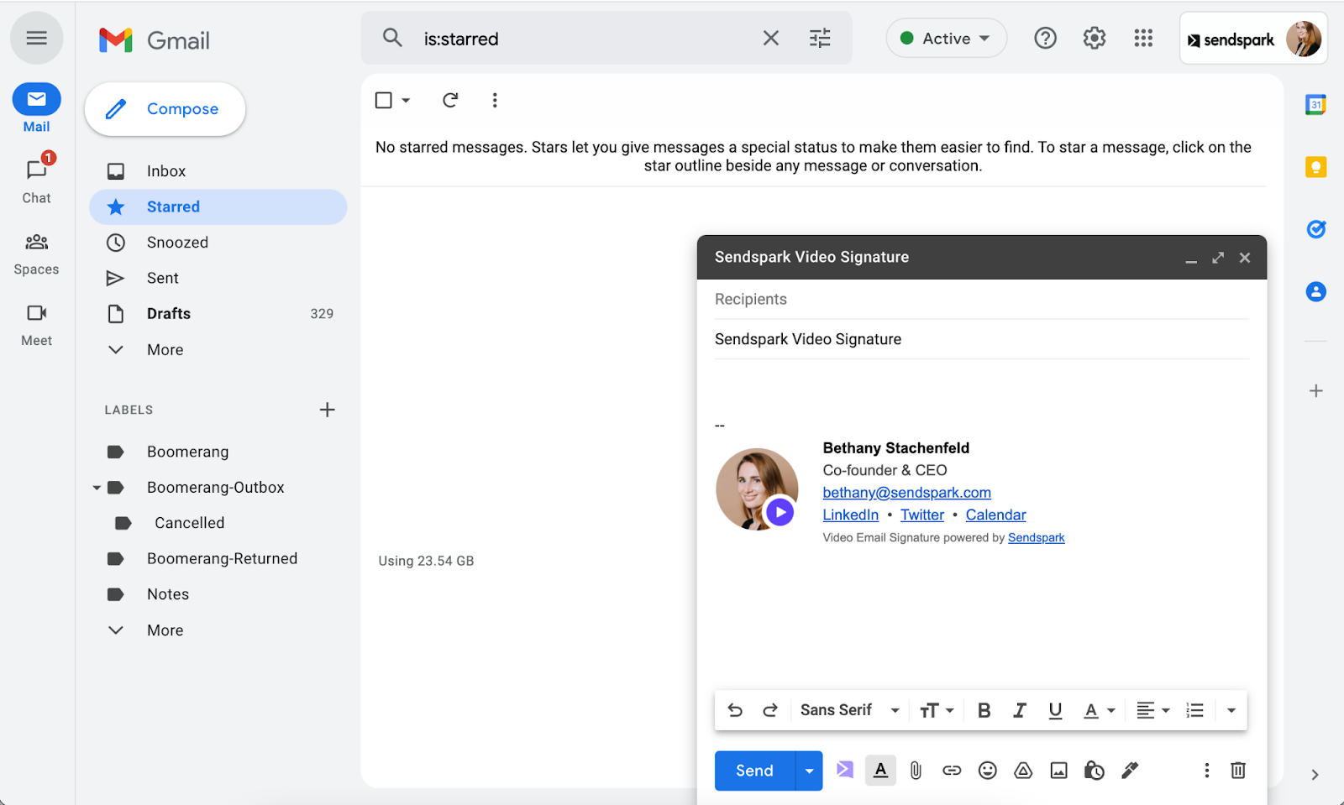The height and width of the screenshot is (805, 1344).
Task: Open Contacts side panel icon
Action: pyautogui.click(x=1315, y=292)
